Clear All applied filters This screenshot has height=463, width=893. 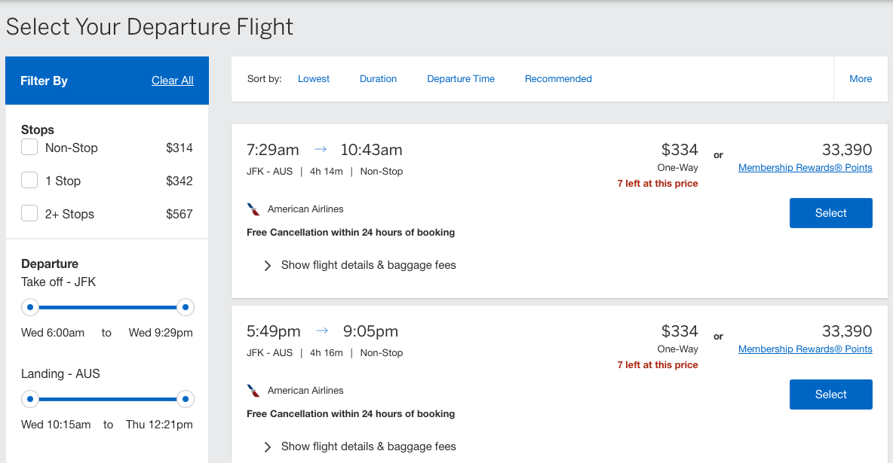click(173, 81)
